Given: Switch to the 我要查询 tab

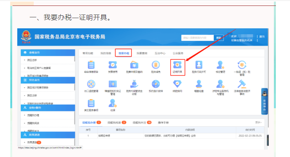Looking at the screenshot, I should click(142, 53).
